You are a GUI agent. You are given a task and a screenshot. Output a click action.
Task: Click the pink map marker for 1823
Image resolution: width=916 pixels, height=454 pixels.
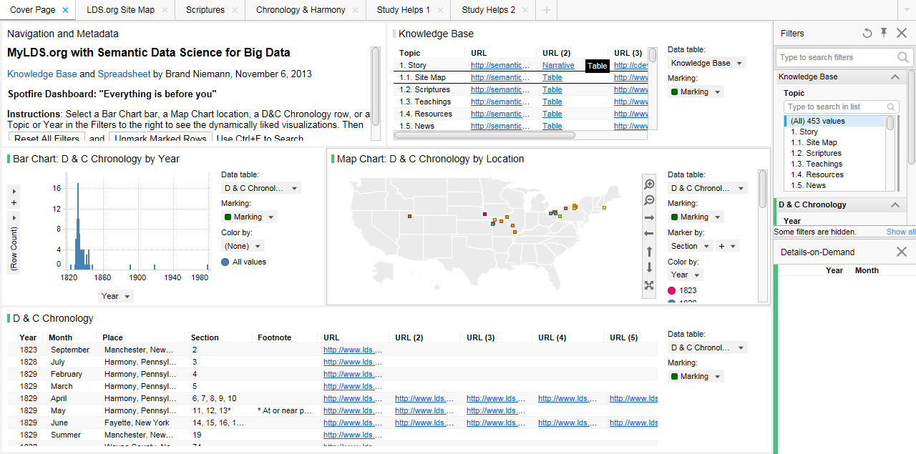tap(485, 214)
